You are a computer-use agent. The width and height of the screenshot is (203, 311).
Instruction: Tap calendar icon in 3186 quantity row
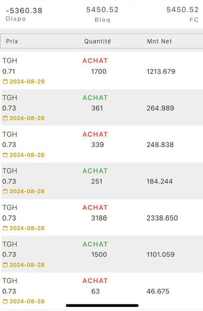click(x=5, y=228)
